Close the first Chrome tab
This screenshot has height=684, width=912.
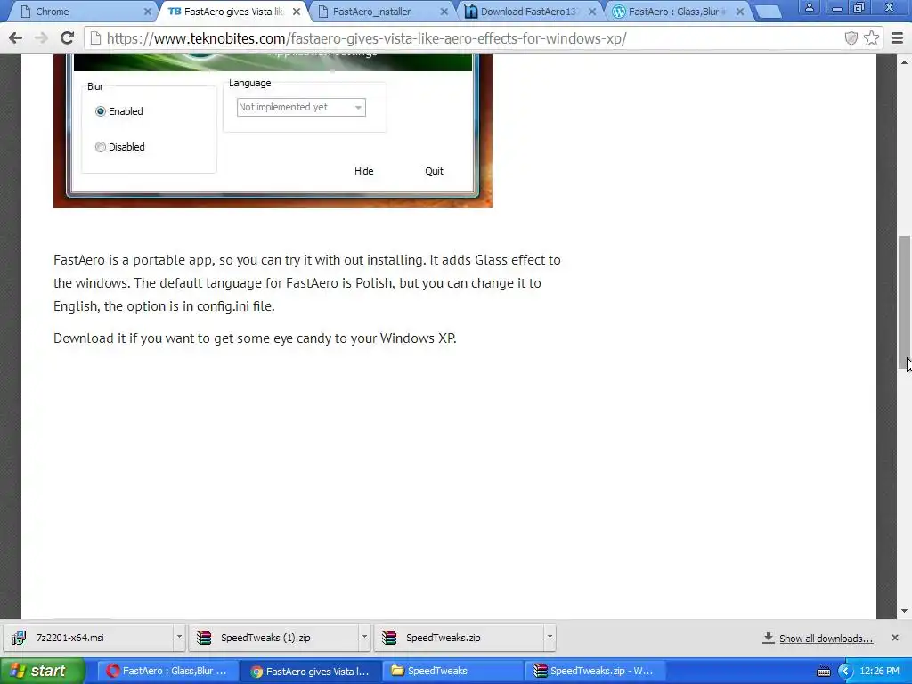pos(148,12)
